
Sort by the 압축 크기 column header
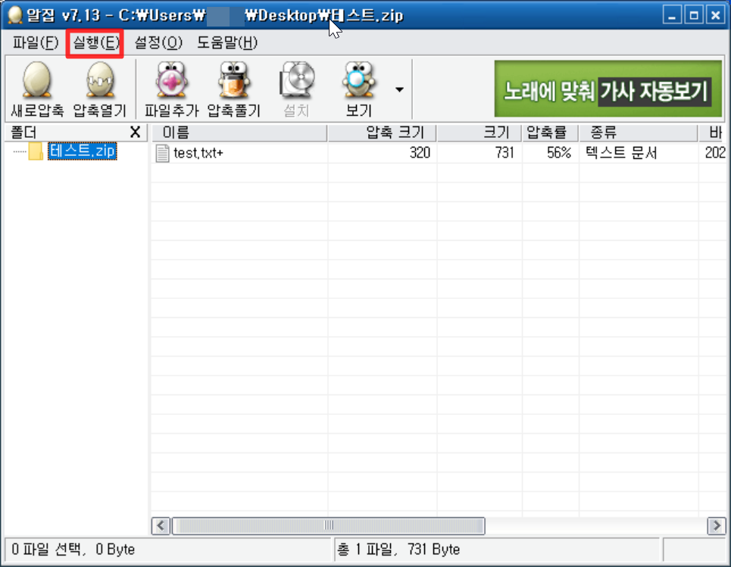382,132
